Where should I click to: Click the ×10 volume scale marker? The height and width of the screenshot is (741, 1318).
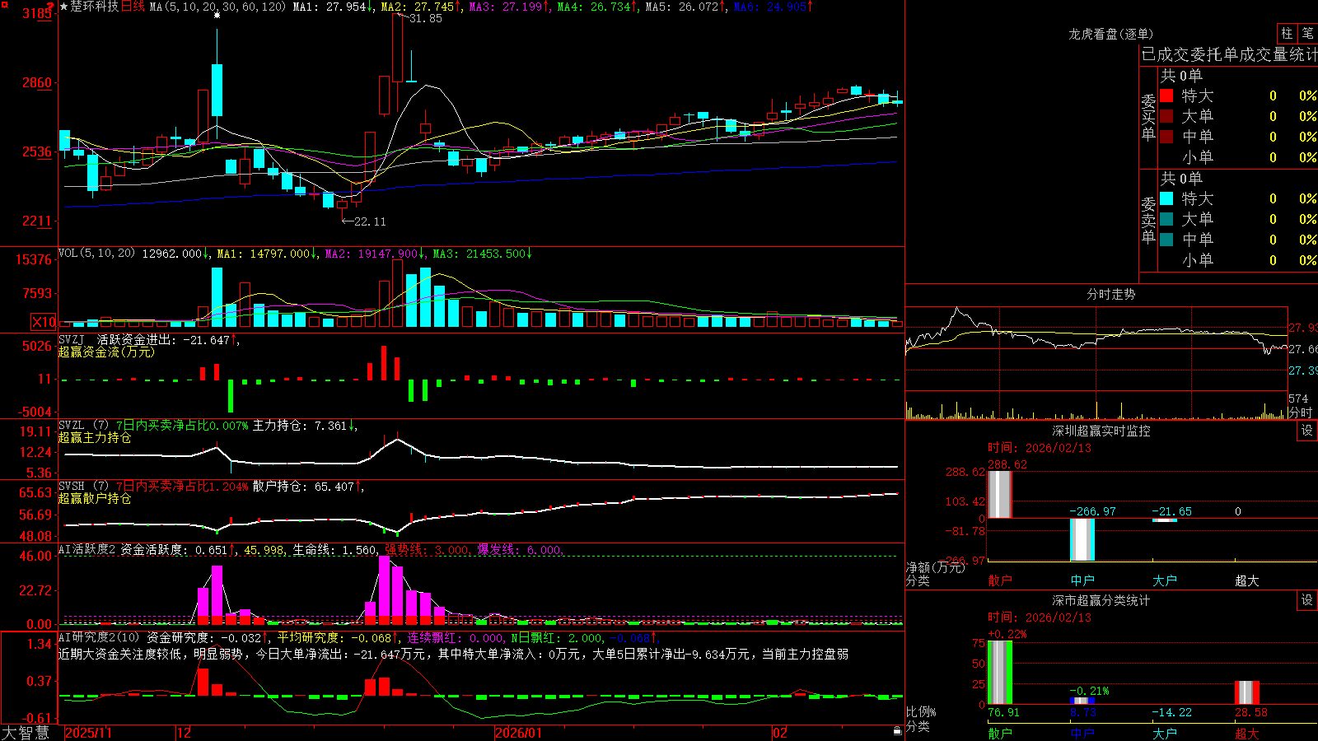(44, 322)
